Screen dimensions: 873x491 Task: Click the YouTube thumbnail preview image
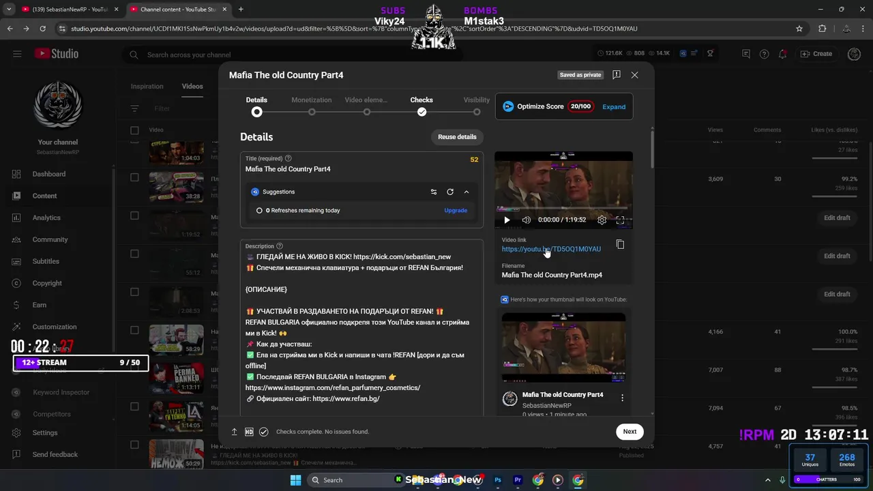[x=563, y=347]
